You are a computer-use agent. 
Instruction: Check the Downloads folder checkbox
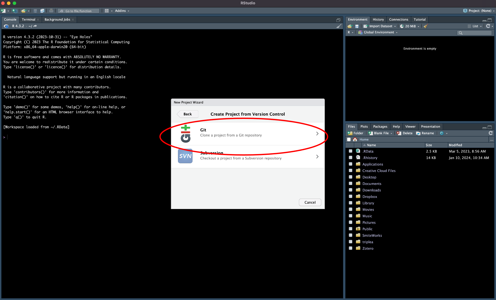tap(351, 190)
